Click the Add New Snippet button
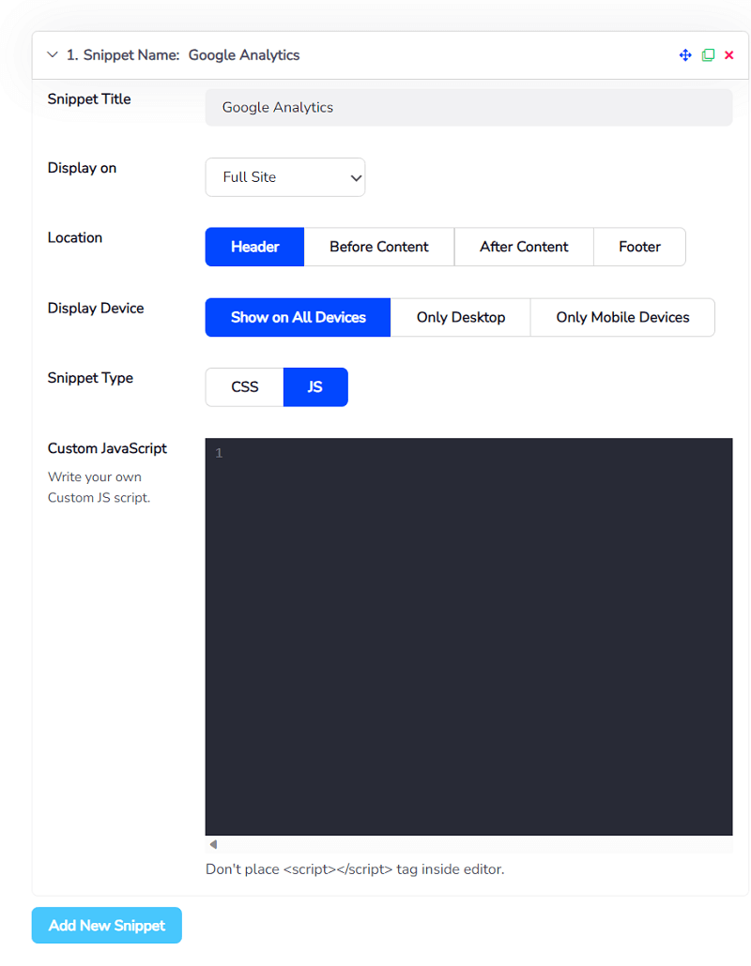The image size is (751, 966). 106,925
